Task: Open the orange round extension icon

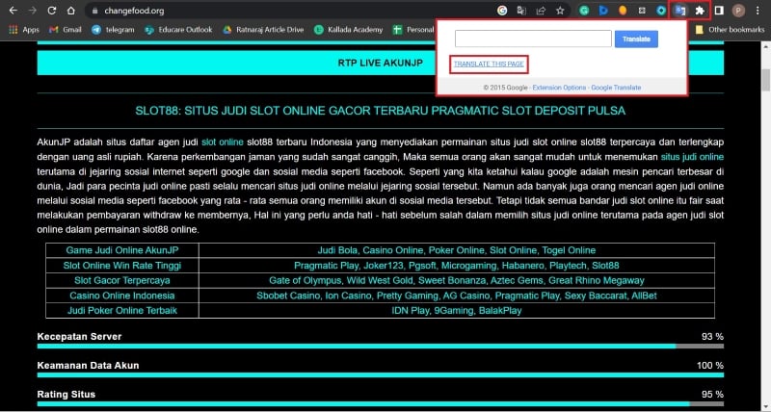Action: [623, 11]
